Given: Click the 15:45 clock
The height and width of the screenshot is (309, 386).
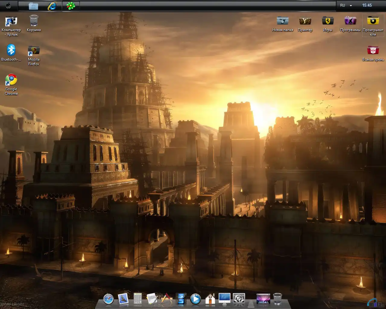Looking at the screenshot, I should pos(367,5).
